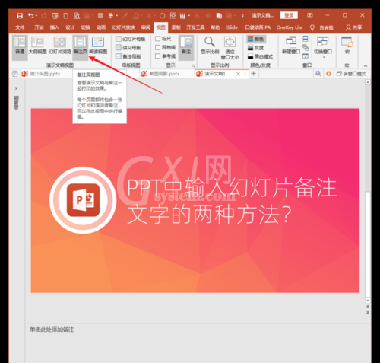Click the New blank document icon
This screenshot has width=380, height=363.
pos(66,16)
